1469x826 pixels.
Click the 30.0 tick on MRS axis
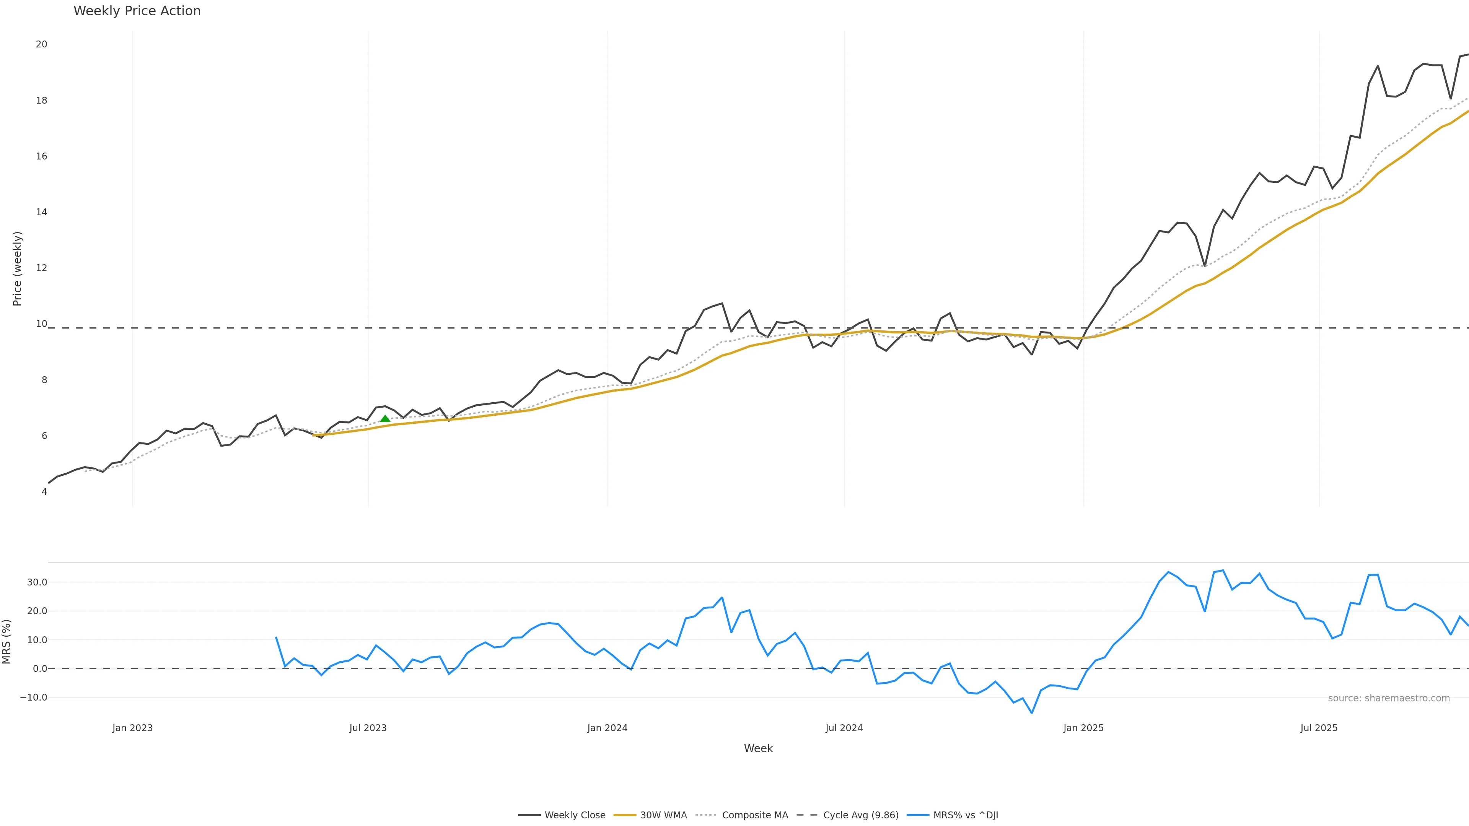37,582
